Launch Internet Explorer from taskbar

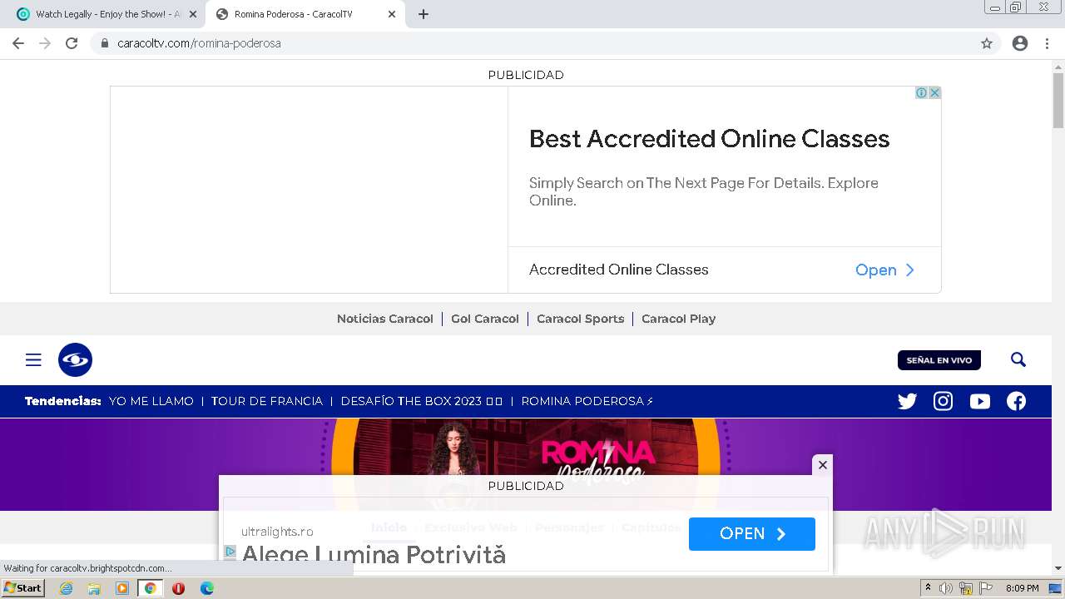[67, 588]
